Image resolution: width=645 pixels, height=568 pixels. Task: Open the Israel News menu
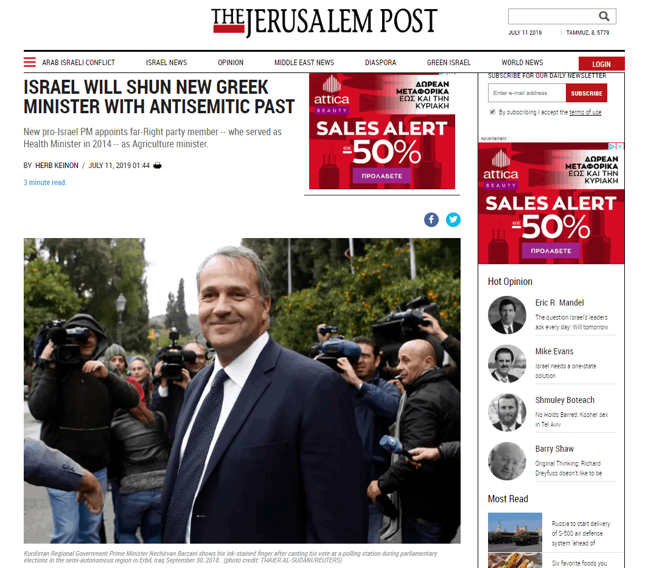pos(166,63)
